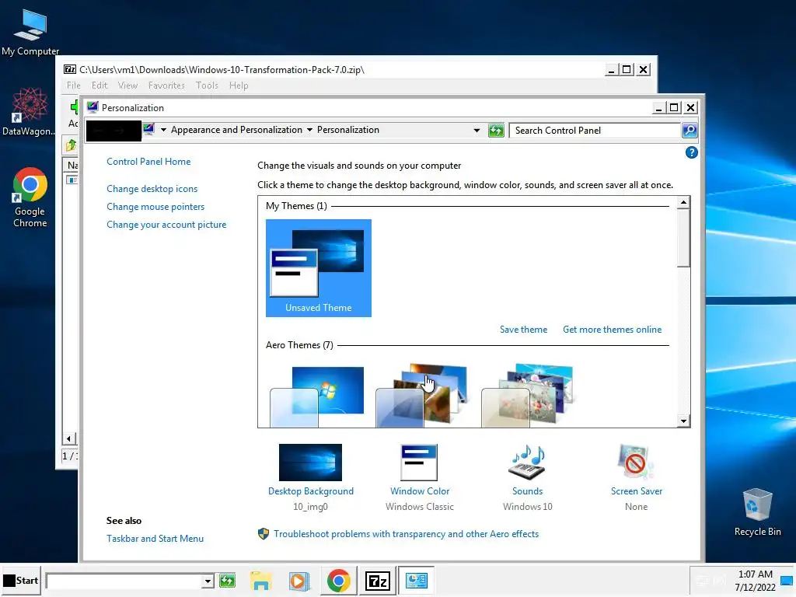
Task: Open the Desktop Background settings icon
Action: click(310, 463)
